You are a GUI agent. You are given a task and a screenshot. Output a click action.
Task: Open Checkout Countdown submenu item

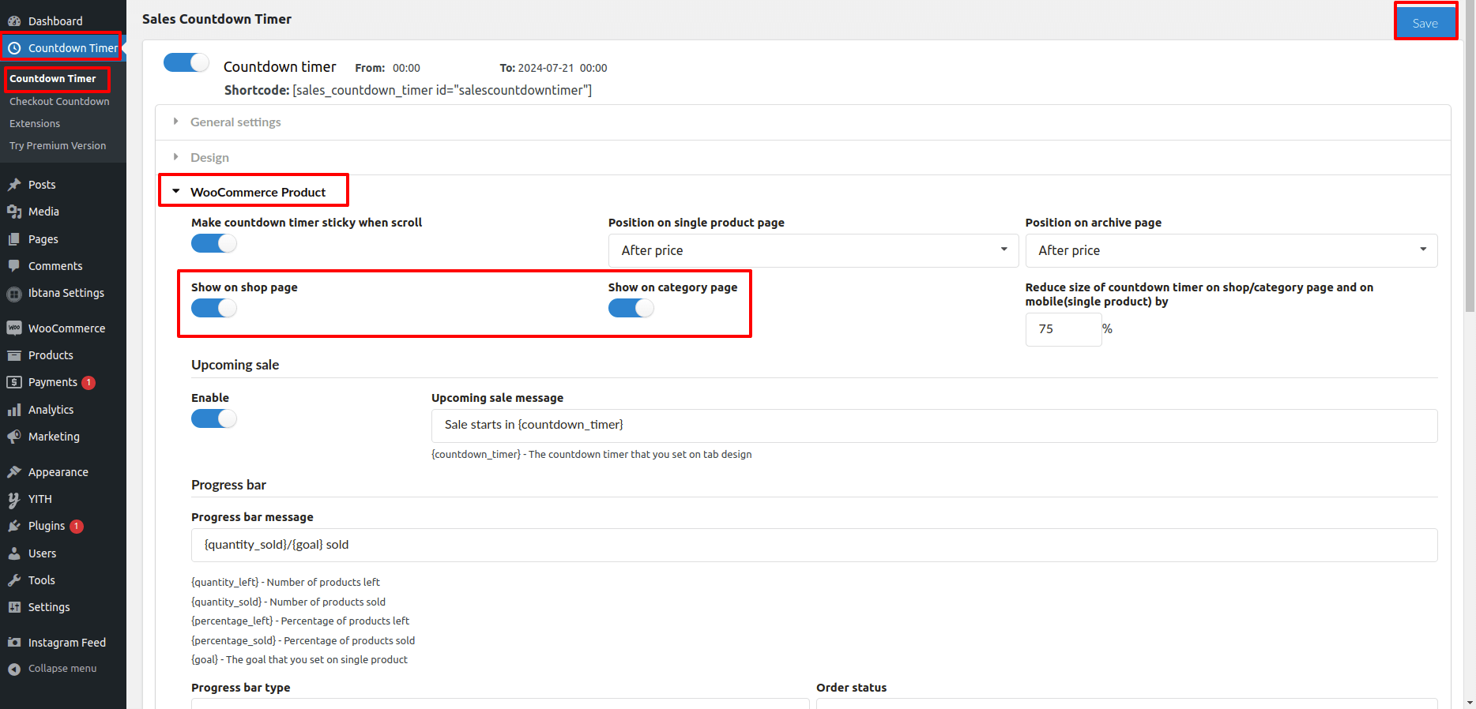[x=59, y=102]
